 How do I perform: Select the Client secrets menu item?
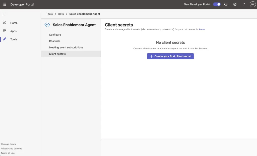71,54
